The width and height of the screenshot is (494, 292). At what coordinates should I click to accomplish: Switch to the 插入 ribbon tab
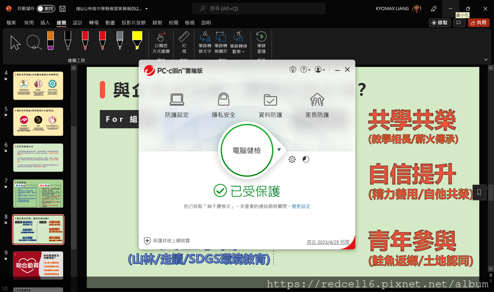(x=45, y=23)
